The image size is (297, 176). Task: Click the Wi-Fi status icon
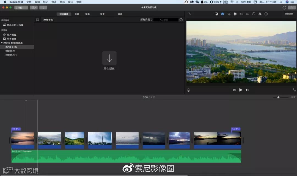coord(232,2)
